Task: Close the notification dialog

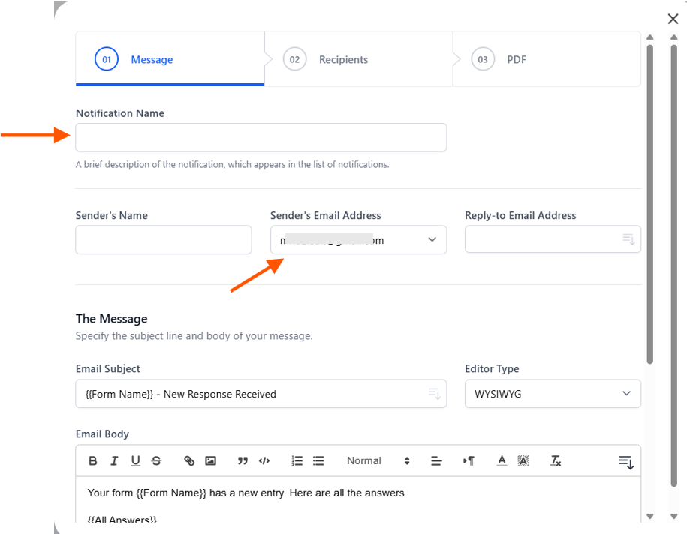Action: pyautogui.click(x=673, y=19)
